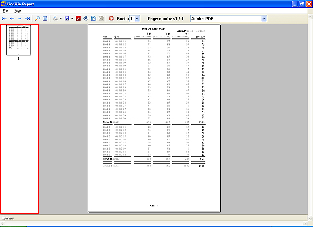The width and height of the screenshot is (313, 227).
Task: Click the floppy disk save icon
Action: (67, 18)
